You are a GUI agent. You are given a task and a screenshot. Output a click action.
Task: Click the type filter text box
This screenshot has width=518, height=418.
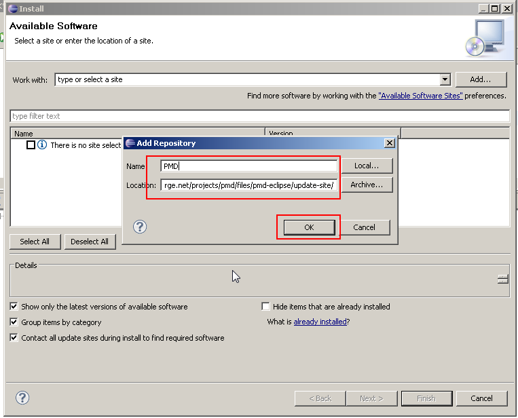(259, 116)
